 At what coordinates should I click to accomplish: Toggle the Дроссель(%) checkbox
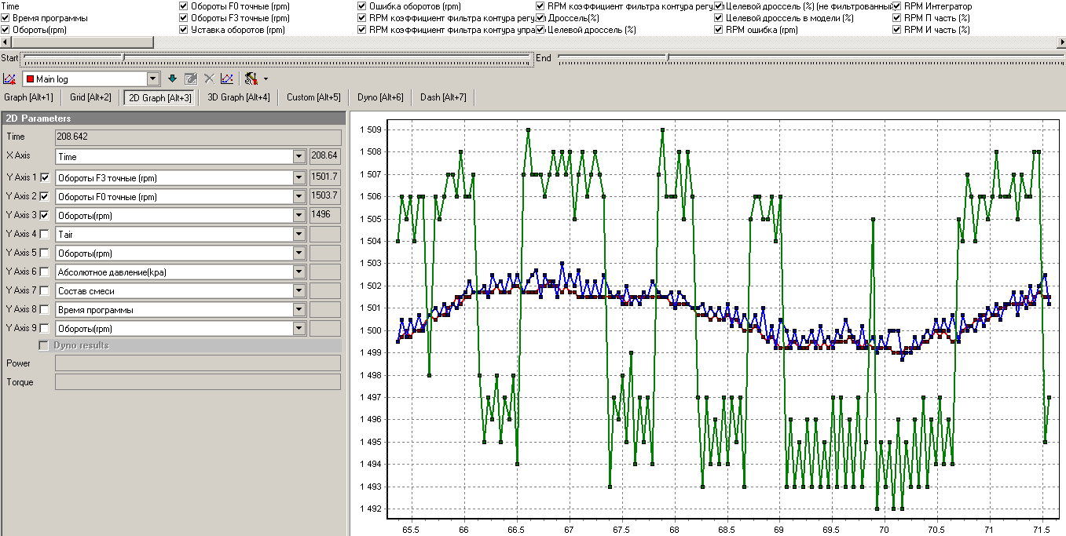[541, 18]
